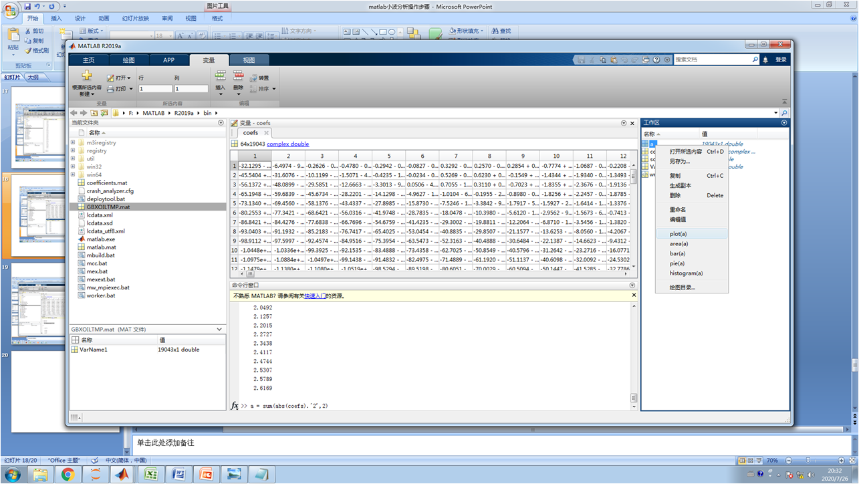The image size is (859, 484).
Task: Click the up-one-level folder icon near address bar
Action: point(94,113)
